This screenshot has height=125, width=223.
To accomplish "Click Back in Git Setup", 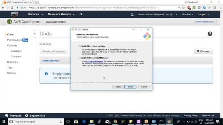I will point(118,87).
